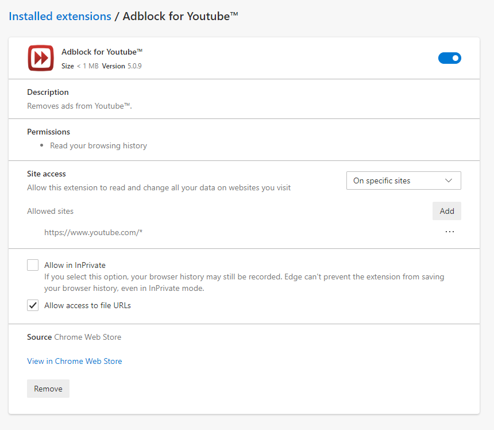The width and height of the screenshot is (494, 430).
Task: Click the Site access section heading
Action: (47, 174)
